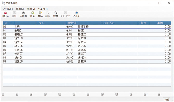Click the 単価 column header
This screenshot has width=174, height=102.
(x=160, y=23)
